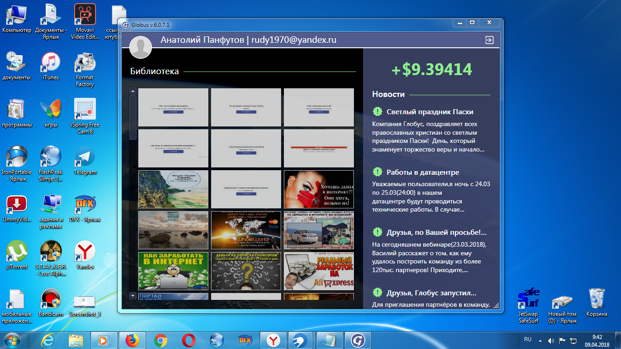Select S.T.A.L.K.E.R. Lost Alpha desktop icon
The image size is (621, 349).
point(50,258)
